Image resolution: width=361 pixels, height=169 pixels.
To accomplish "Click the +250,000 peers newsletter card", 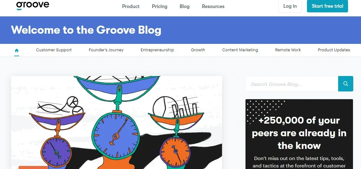I will 299,134.
